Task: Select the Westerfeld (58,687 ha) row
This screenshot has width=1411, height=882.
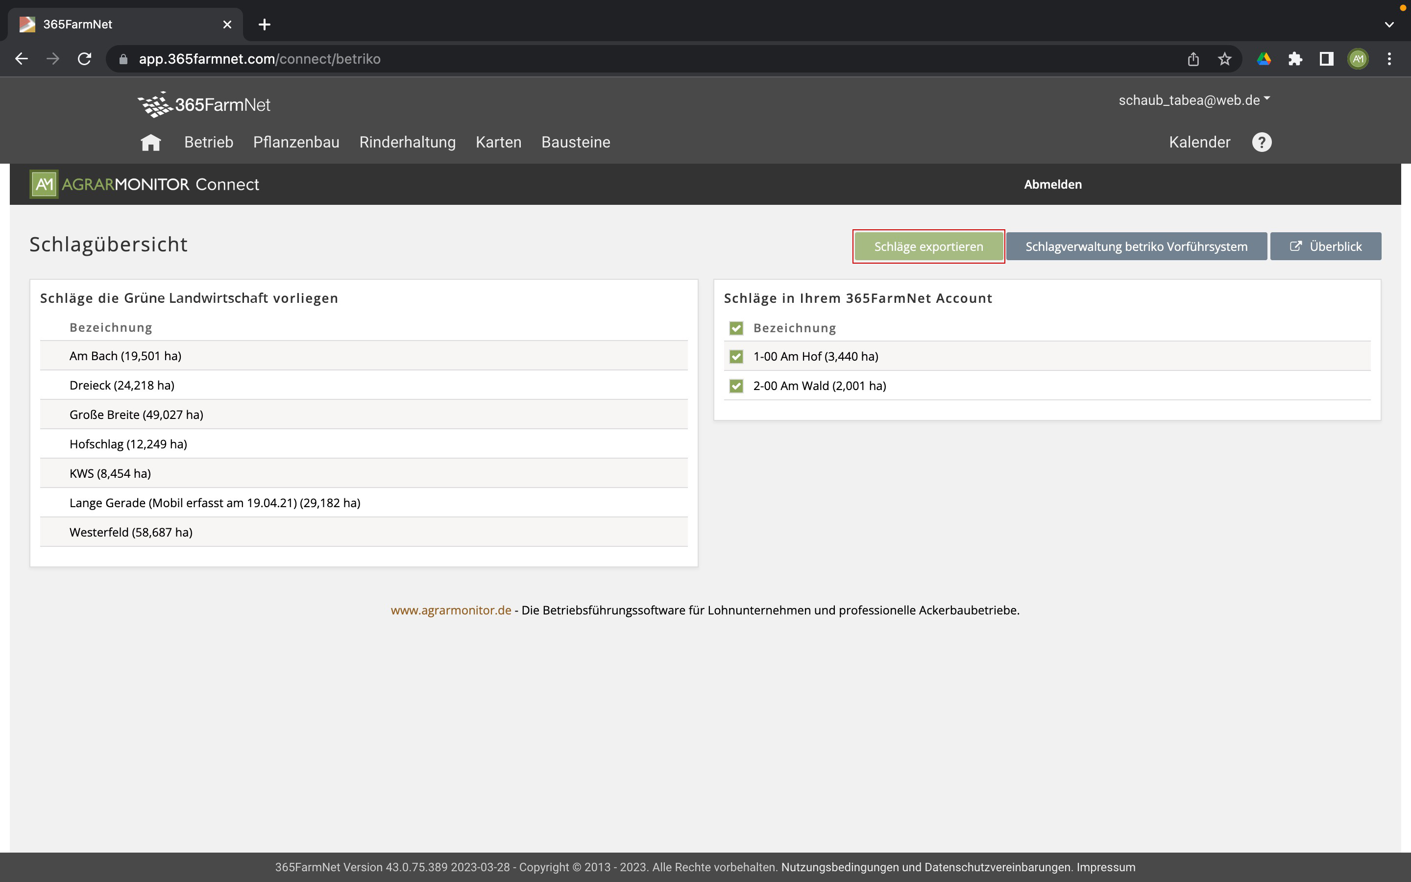Action: (x=364, y=532)
